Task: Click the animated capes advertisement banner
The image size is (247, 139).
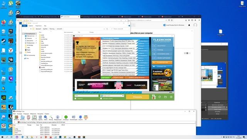Action: click(112, 85)
